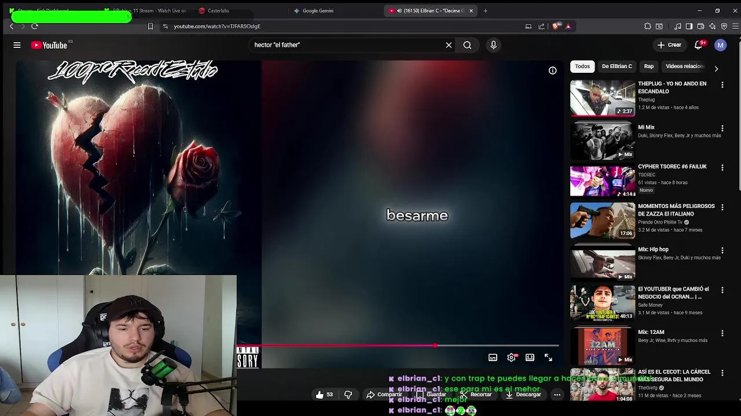
Task: Dislike the video with thumbs down
Action: 348,395
